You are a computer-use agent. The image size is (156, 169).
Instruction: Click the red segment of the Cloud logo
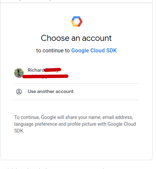click(80, 23)
